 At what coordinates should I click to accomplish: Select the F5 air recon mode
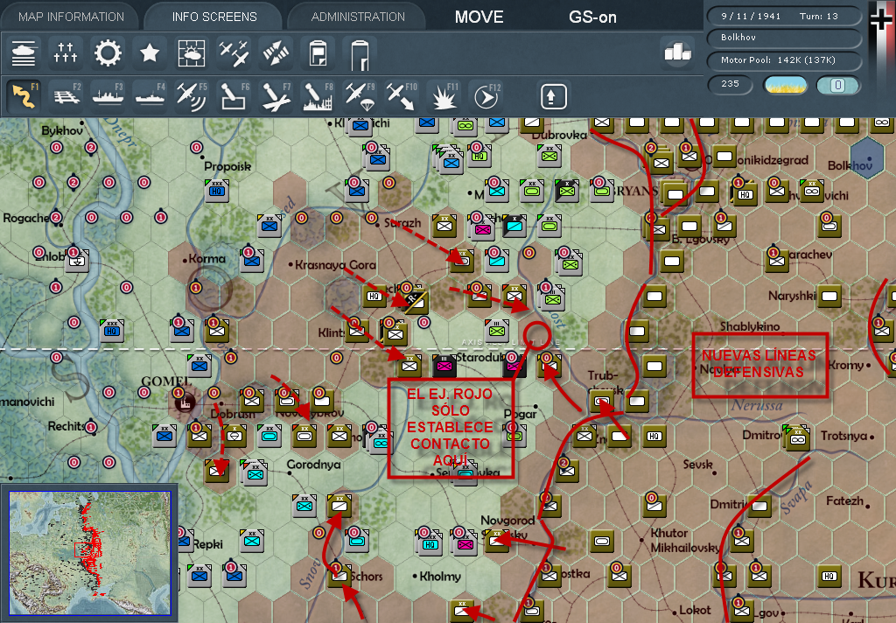(192, 95)
